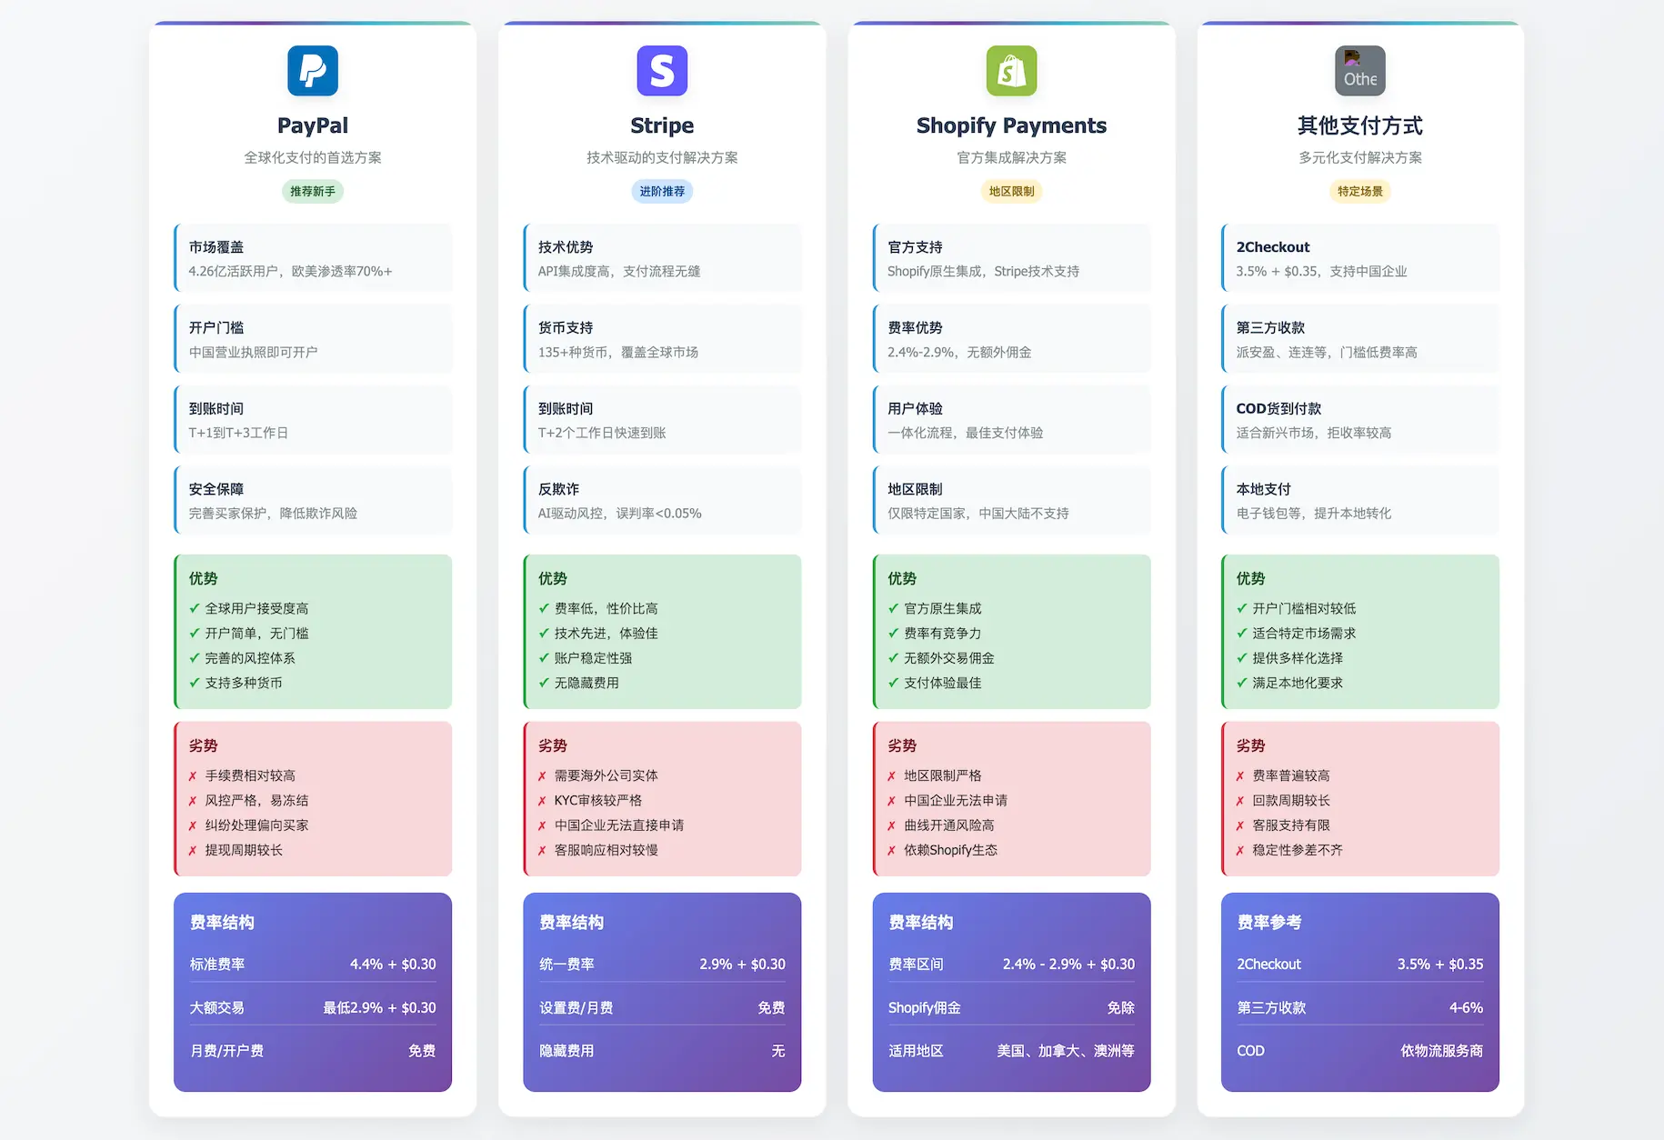Open the 反欺诈 feature box in Stripe

pos(662,500)
